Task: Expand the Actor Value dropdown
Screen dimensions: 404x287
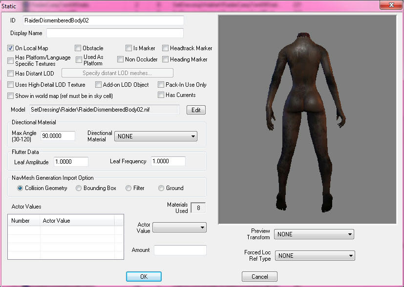Action: click(180, 228)
